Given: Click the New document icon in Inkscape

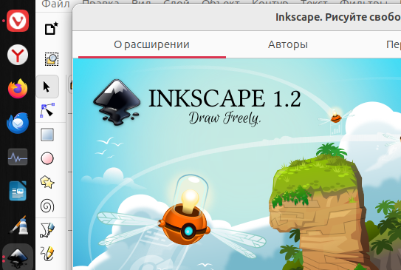Looking at the screenshot, I should (x=51, y=28).
